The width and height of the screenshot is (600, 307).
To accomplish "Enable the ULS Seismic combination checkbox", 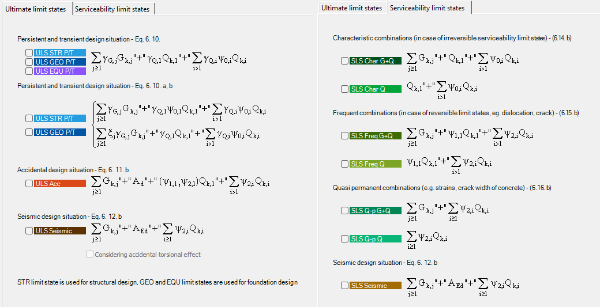I will [29, 231].
